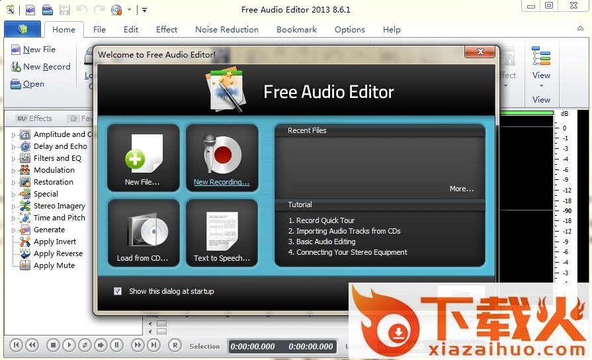Close the Welcome to Free Audio Editor dialog
Viewport: 592px width, 360px height.
pyautogui.click(x=480, y=52)
